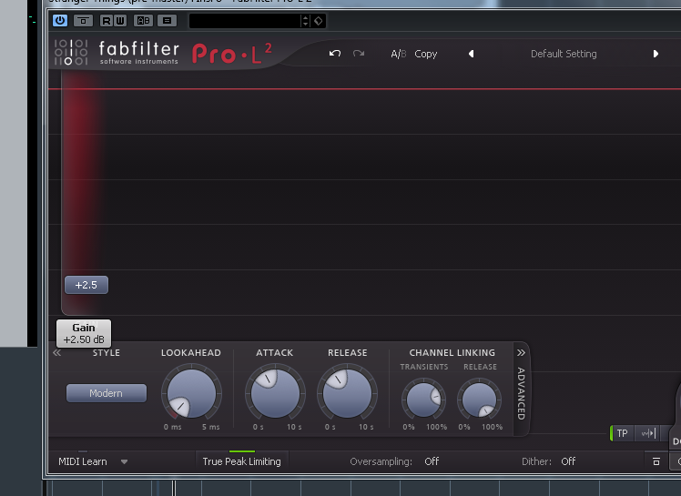Image resolution: width=681 pixels, height=496 pixels.
Task: Click the preset diamond icon in host toolbar
Action: pos(318,20)
